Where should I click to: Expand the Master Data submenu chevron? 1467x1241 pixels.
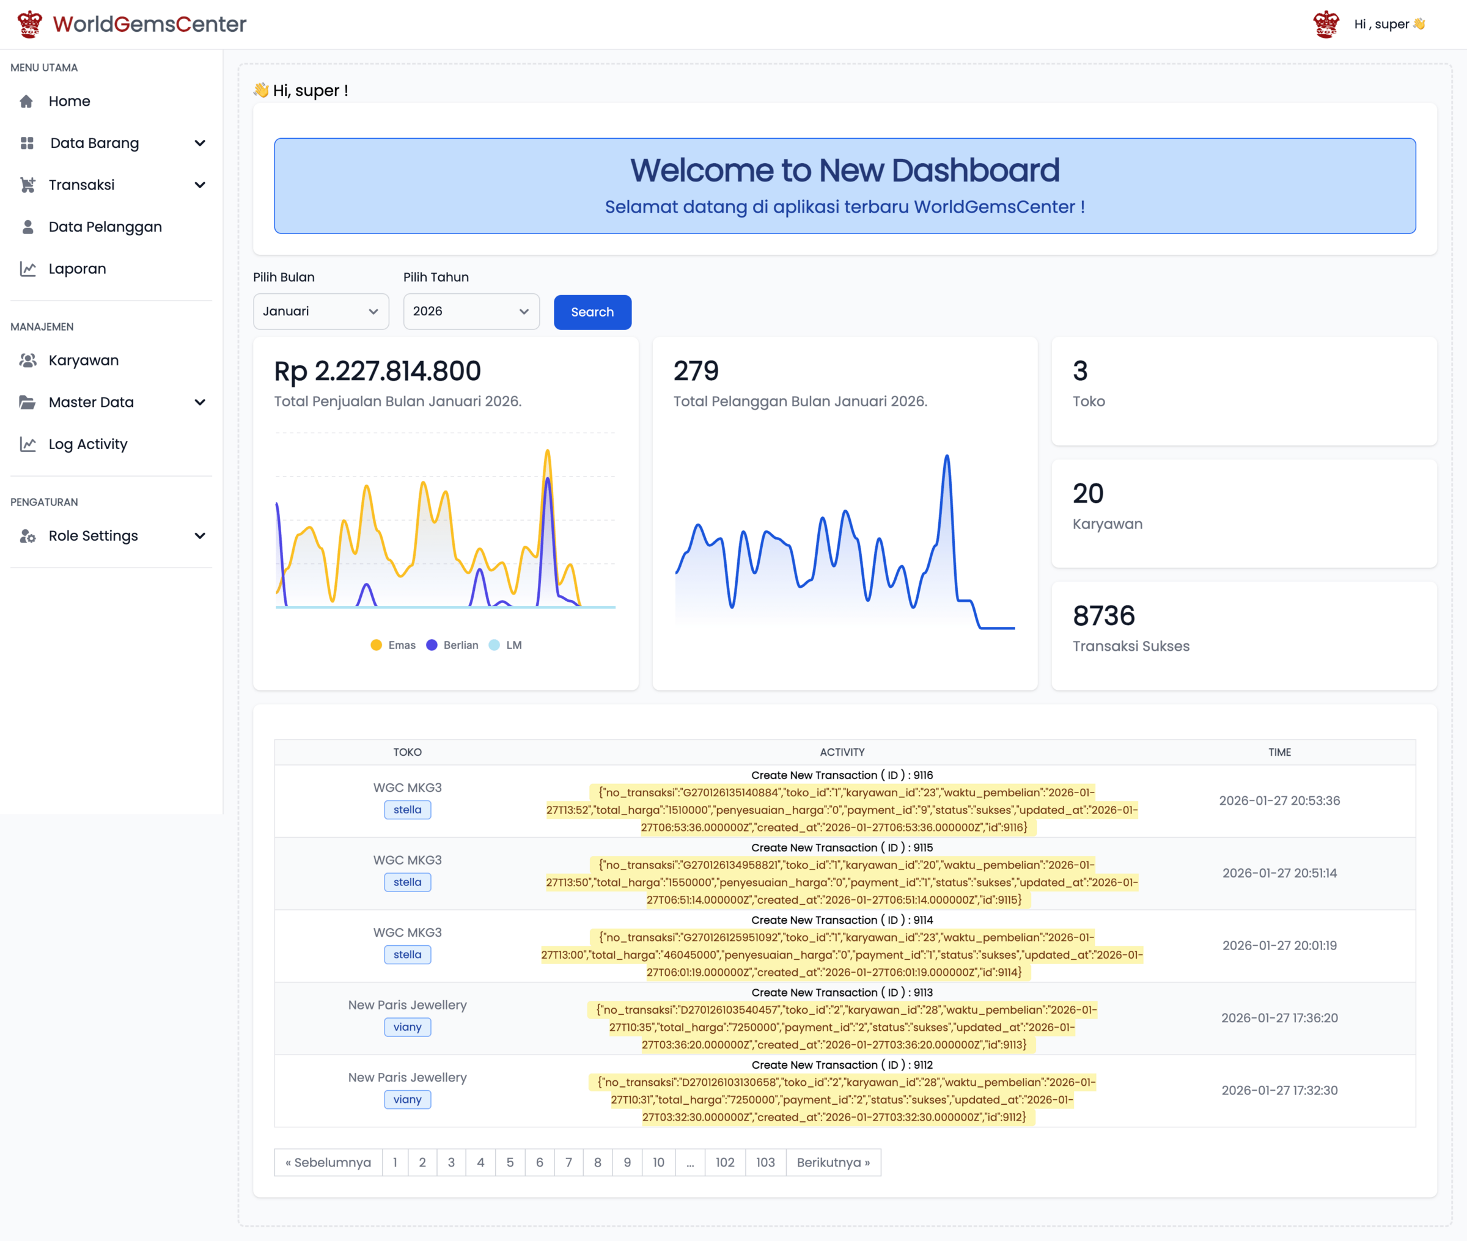click(x=200, y=403)
